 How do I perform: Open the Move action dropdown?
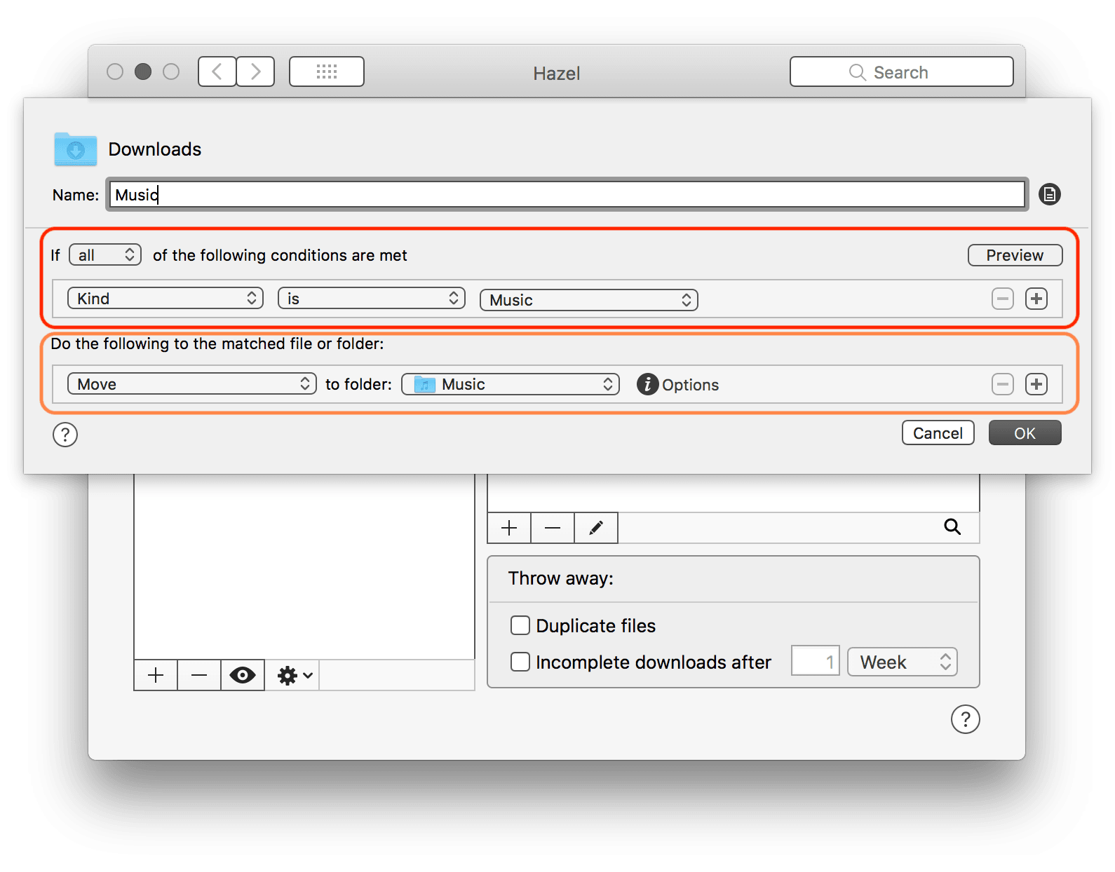(x=191, y=384)
